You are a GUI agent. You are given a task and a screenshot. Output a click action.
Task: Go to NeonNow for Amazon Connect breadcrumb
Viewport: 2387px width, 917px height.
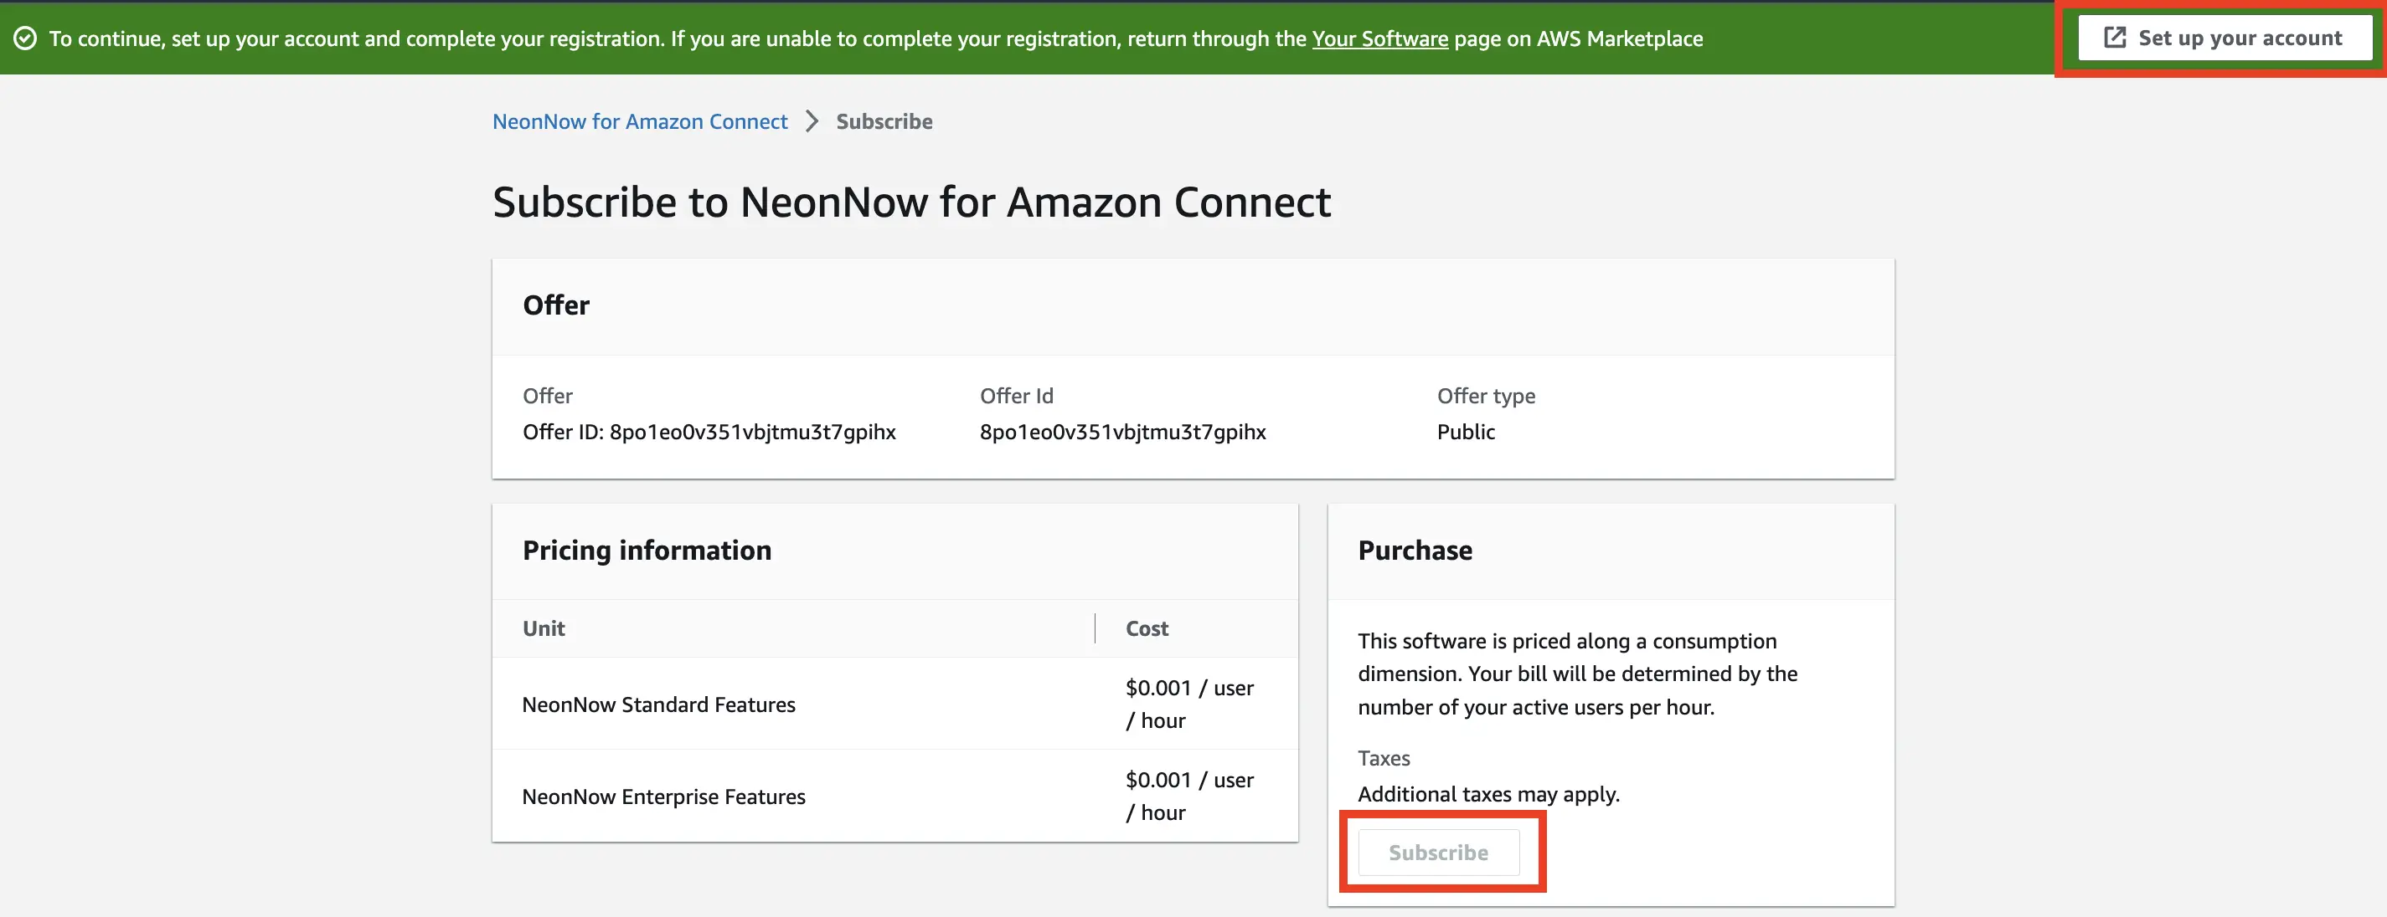click(x=639, y=121)
